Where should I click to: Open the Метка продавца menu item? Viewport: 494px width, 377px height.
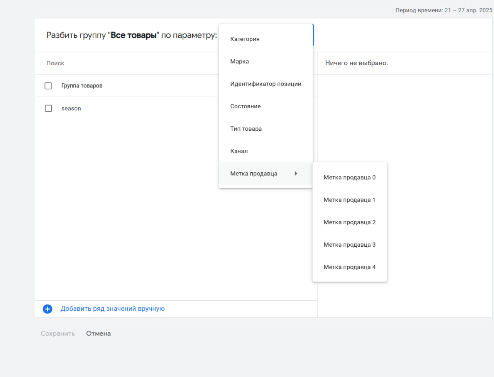coord(266,173)
